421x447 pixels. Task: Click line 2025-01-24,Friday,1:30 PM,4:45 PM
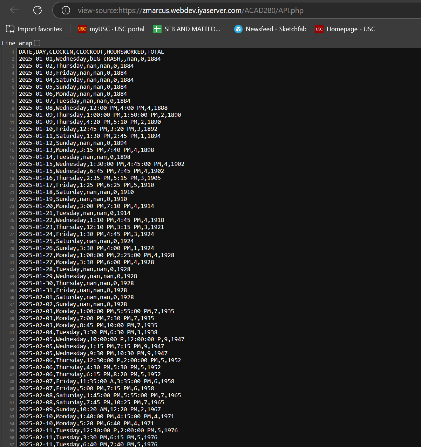[86, 234]
